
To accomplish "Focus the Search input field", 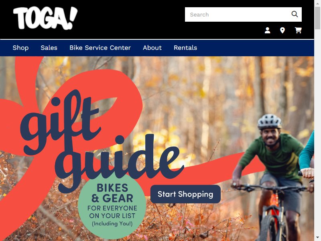I will [238, 14].
